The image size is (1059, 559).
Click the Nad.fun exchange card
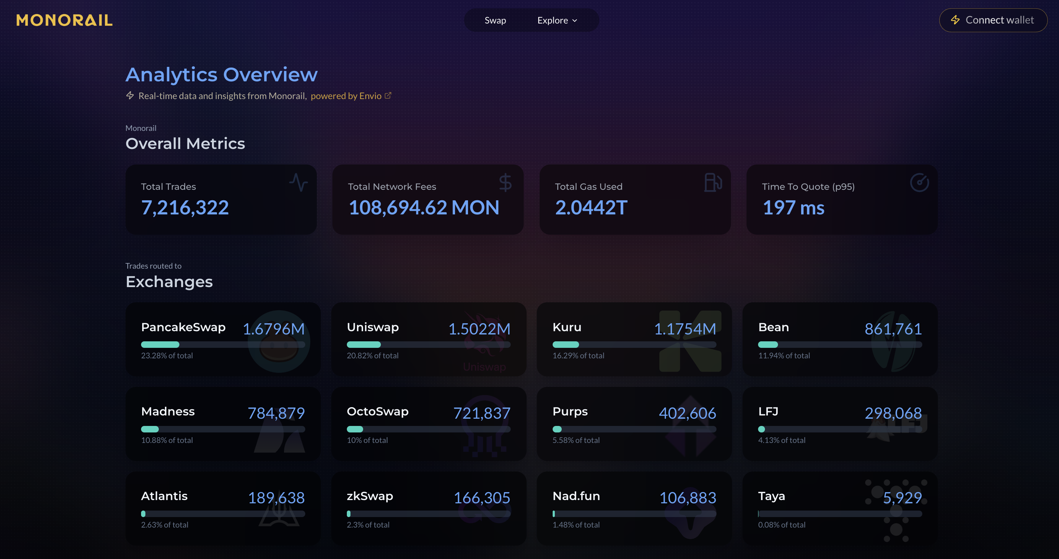(x=634, y=508)
